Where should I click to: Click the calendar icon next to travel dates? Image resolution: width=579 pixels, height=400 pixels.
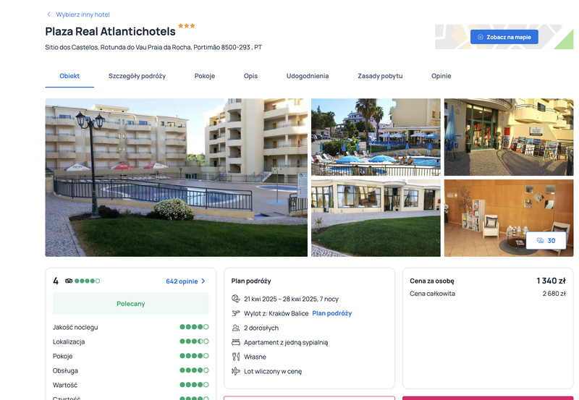[x=236, y=299]
